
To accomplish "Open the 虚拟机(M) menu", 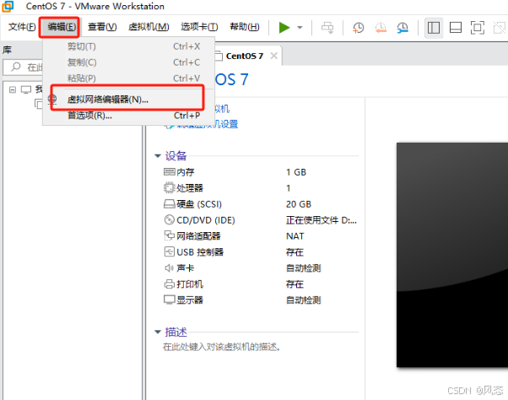I will [149, 26].
